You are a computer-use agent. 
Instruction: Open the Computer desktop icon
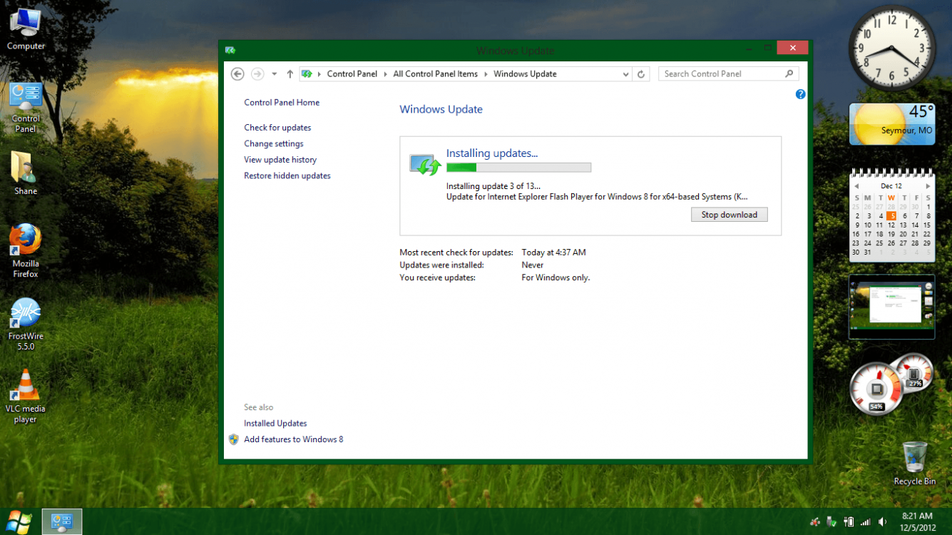[x=26, y=30]
